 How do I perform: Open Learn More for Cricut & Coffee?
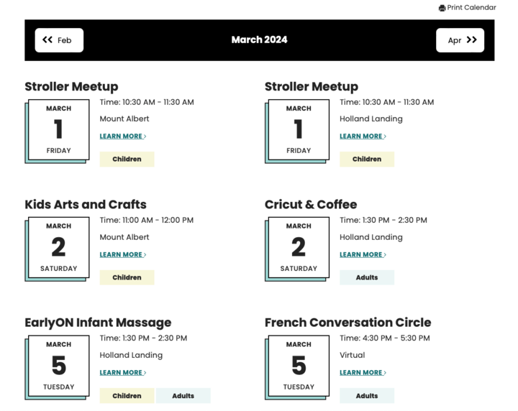point(363,254)
